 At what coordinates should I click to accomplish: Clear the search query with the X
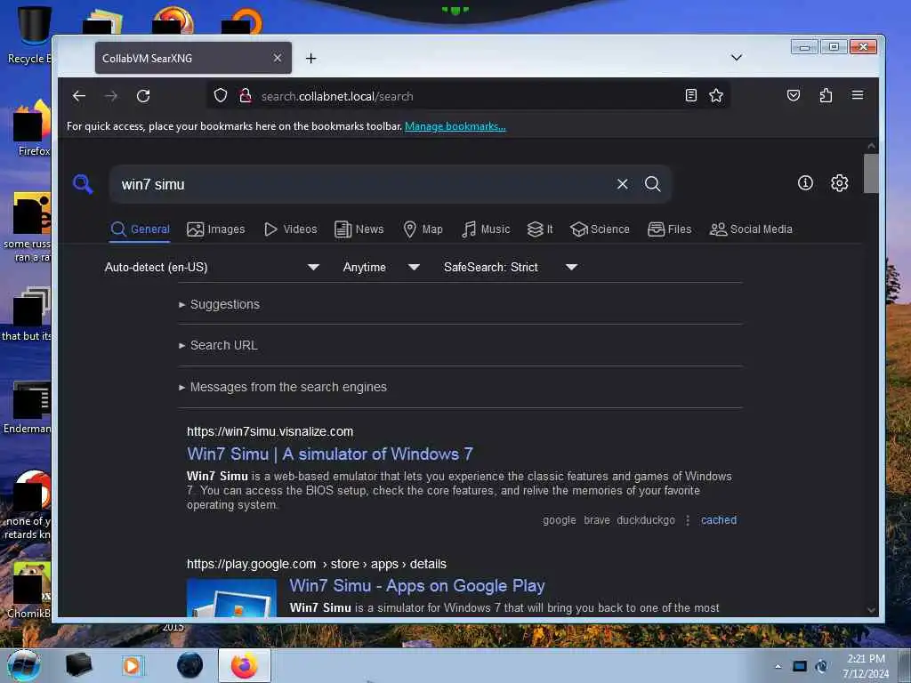(622, 184)
